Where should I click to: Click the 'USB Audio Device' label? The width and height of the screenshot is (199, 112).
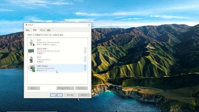[44, 59]
